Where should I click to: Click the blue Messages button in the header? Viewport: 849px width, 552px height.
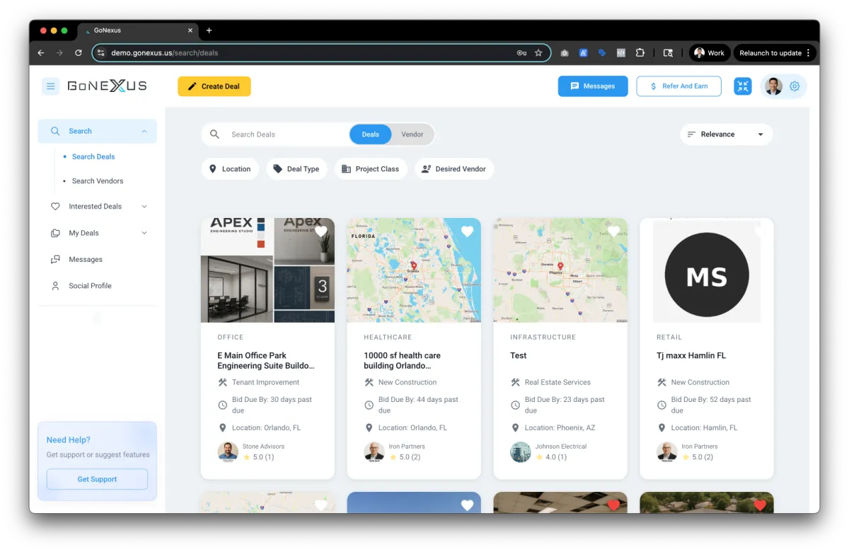pyautogui.click(x=593, y=86)
